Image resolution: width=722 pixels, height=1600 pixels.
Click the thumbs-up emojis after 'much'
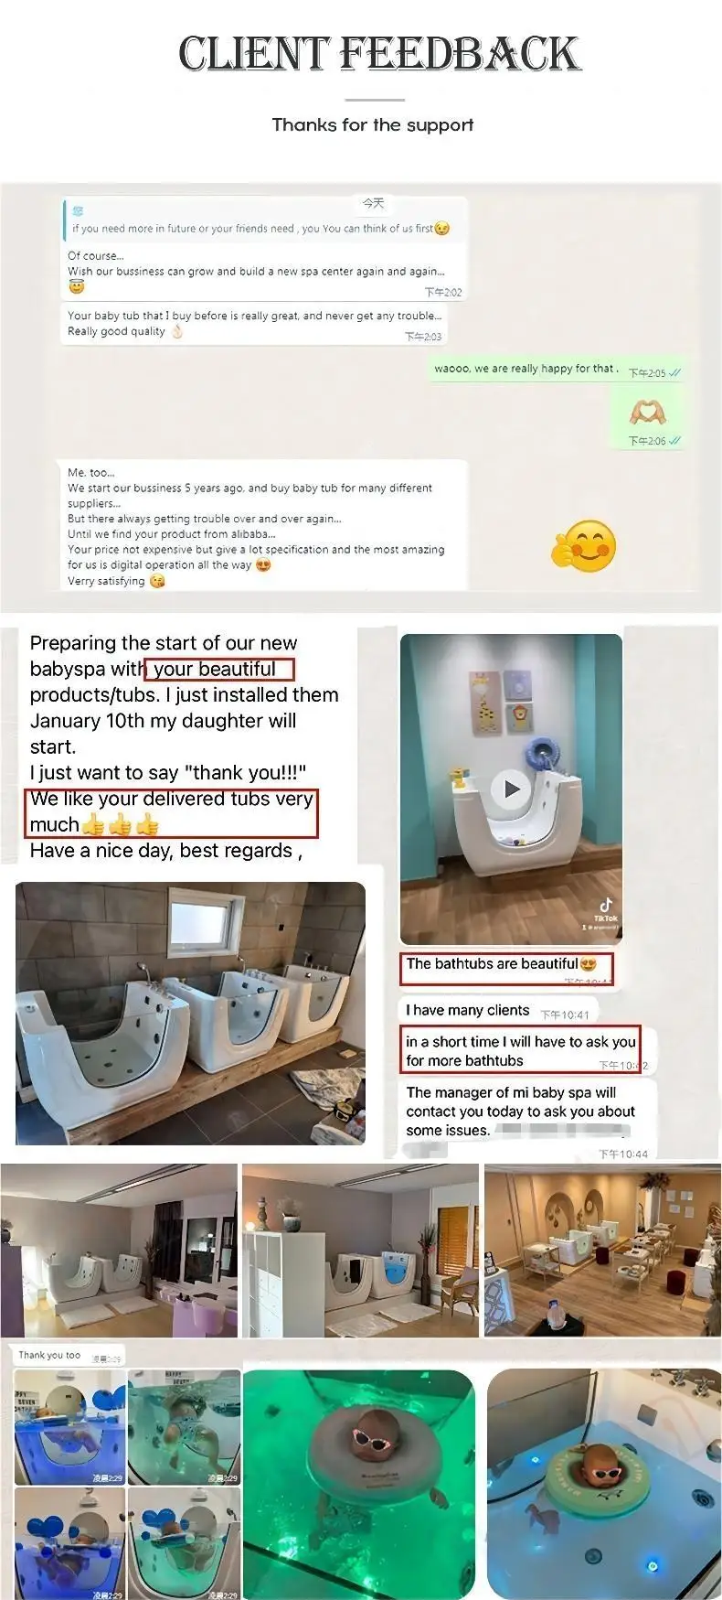[121, 825]
